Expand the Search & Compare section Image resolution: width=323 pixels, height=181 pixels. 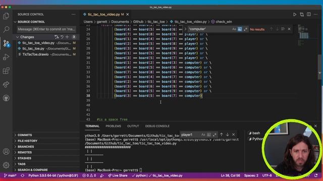(x=32, y=170)
